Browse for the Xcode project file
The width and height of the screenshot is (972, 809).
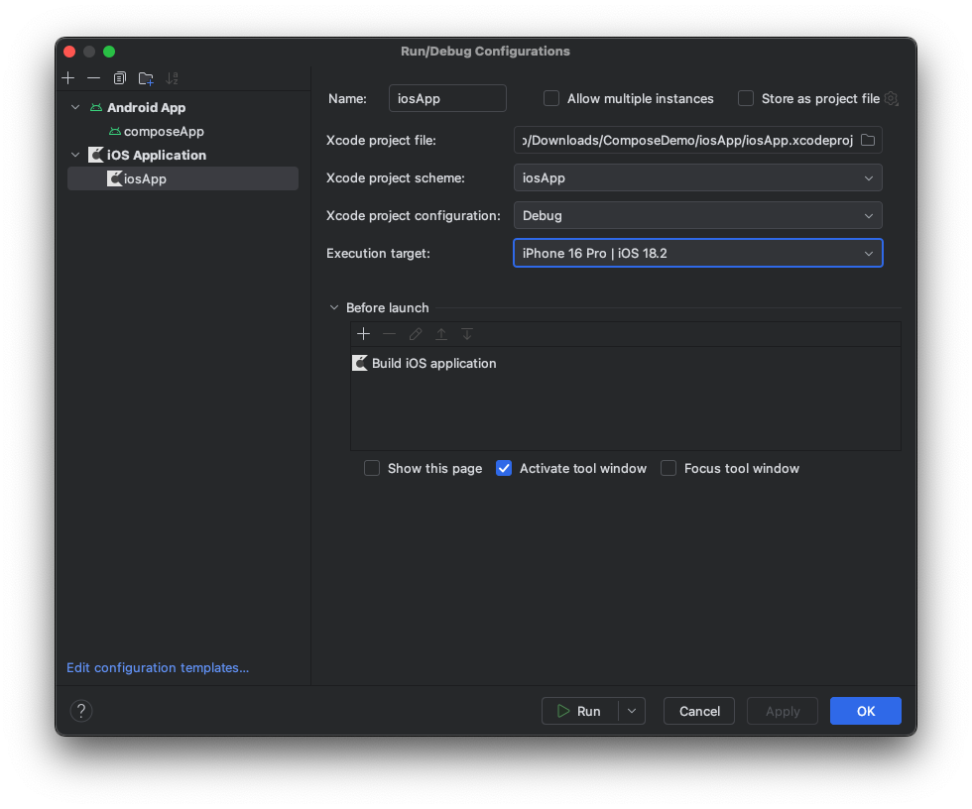[x=868, y=140]
